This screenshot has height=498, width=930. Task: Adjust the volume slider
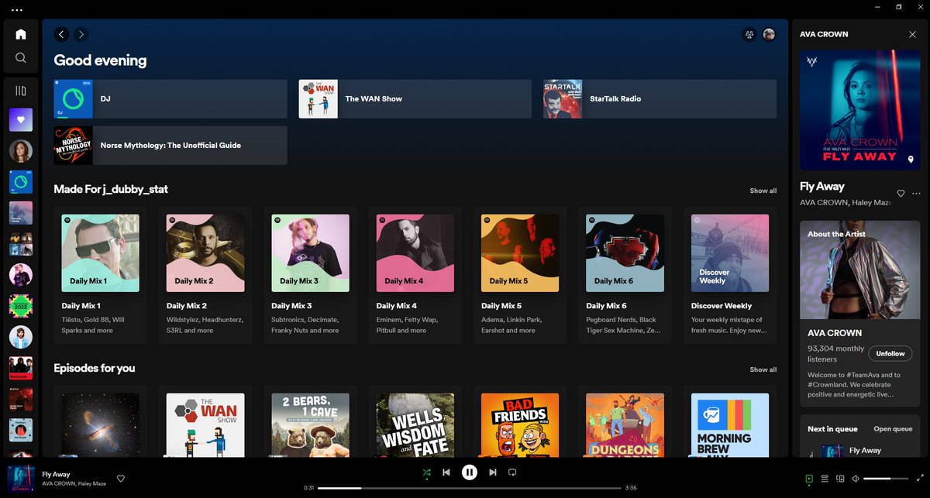887,479
